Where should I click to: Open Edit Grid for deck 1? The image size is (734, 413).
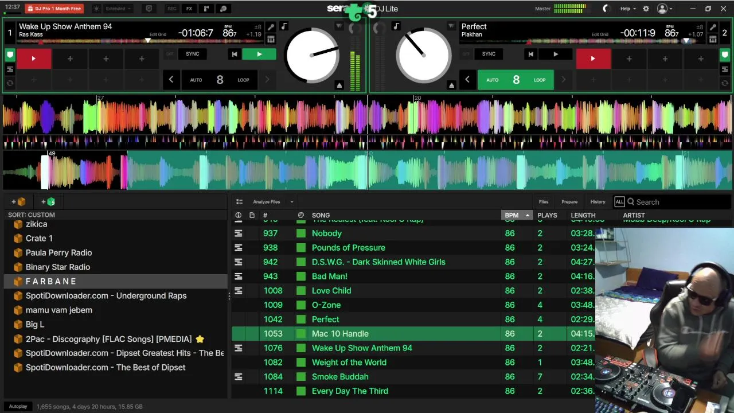point(158,34)
